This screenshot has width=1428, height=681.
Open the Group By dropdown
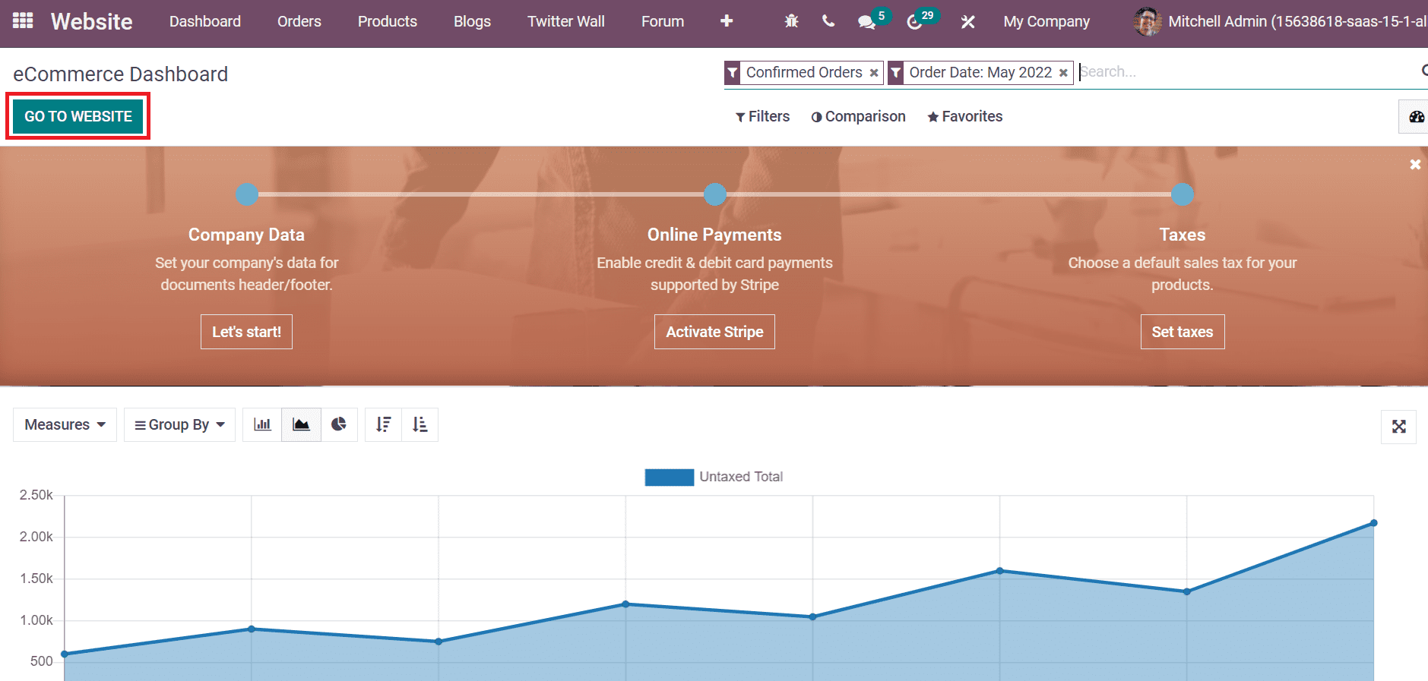click(x=179, y=424)
